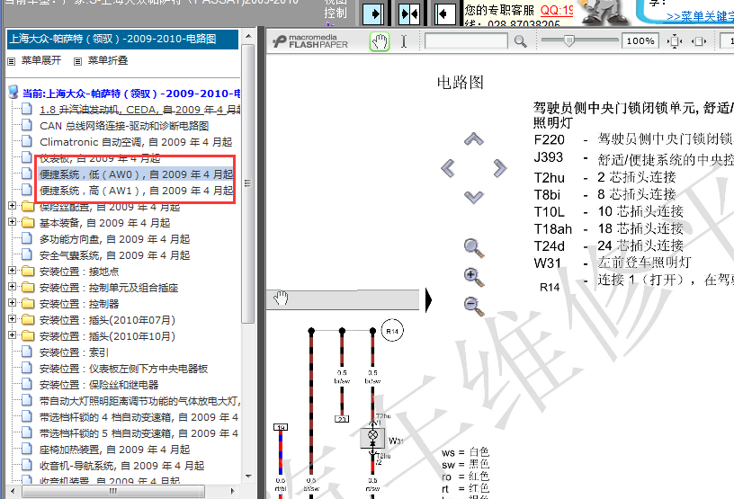Click the view control right-arrow icon
Image resolution: width=734 pixels, height=499 pixels.
pyautogui.click(x=373, y=14)
